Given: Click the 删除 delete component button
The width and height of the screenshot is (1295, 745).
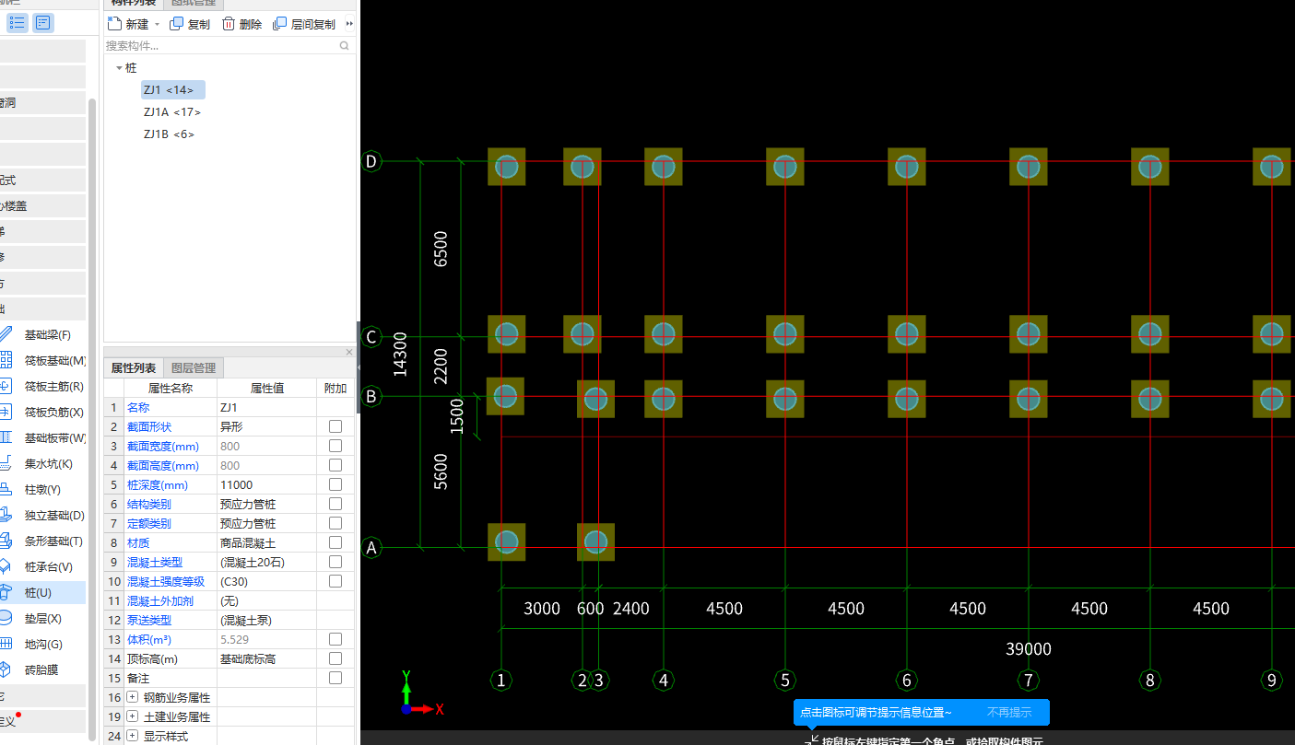Looking at the screenshot, I should click(x=241, y=24).
